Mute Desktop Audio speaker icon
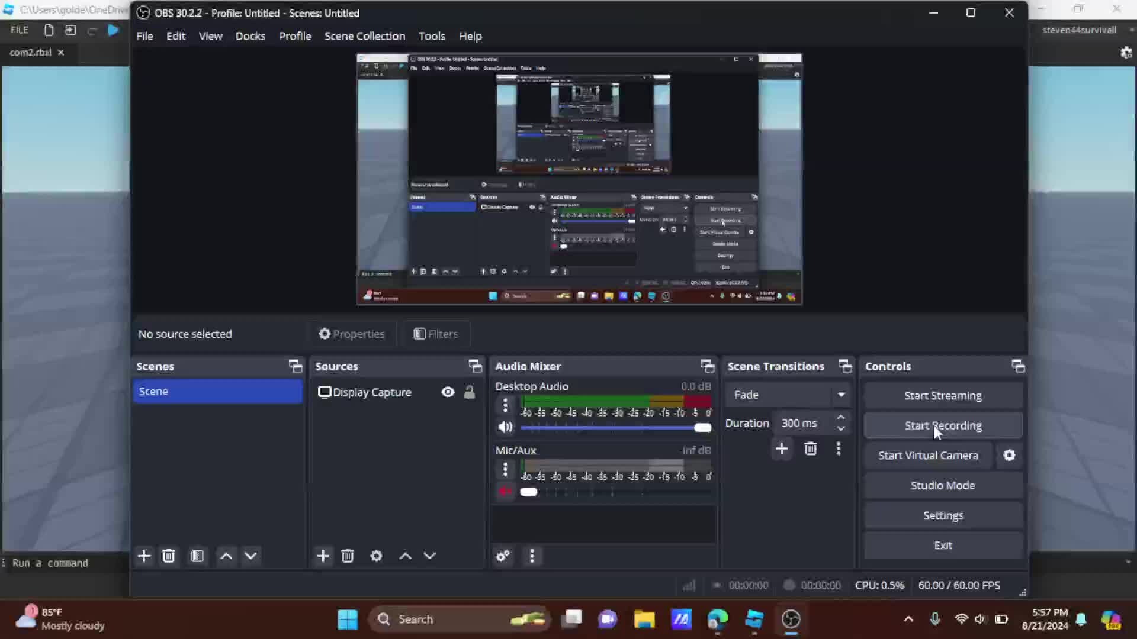The height and width of the screenshot is (639, 1137). [505, 427]
